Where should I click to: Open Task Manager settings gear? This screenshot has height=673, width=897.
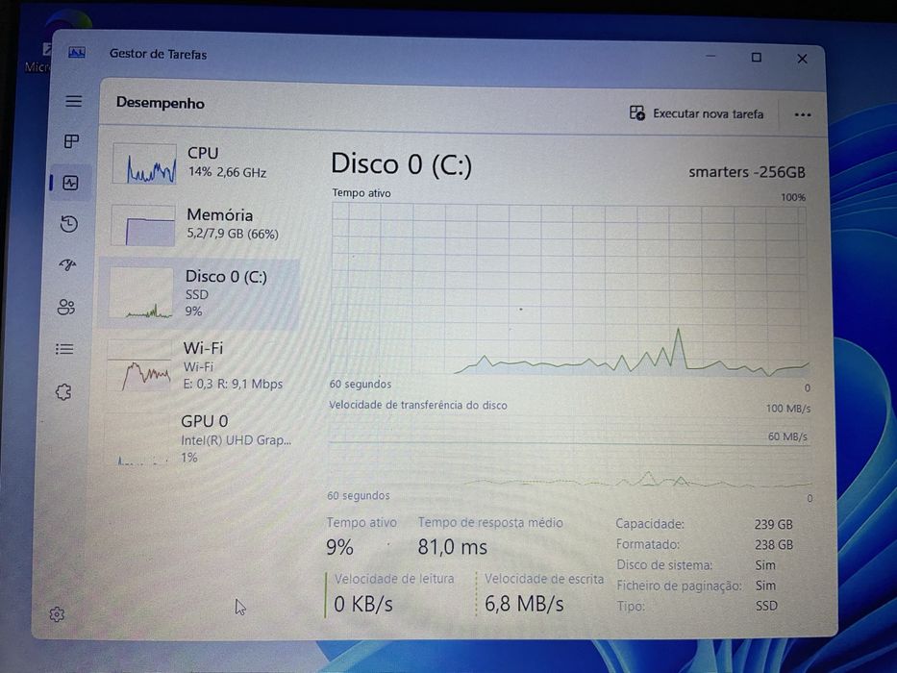pos(57,614)
